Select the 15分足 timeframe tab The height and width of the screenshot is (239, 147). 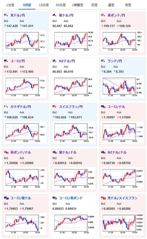coord(44,5)
